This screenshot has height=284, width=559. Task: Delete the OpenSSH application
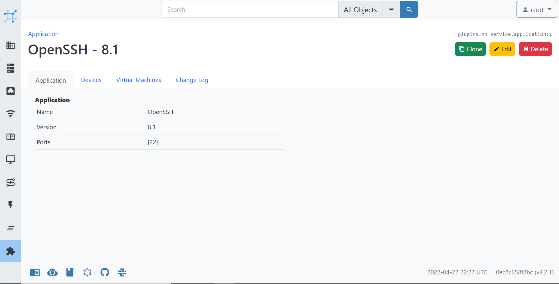coord(535,49)
